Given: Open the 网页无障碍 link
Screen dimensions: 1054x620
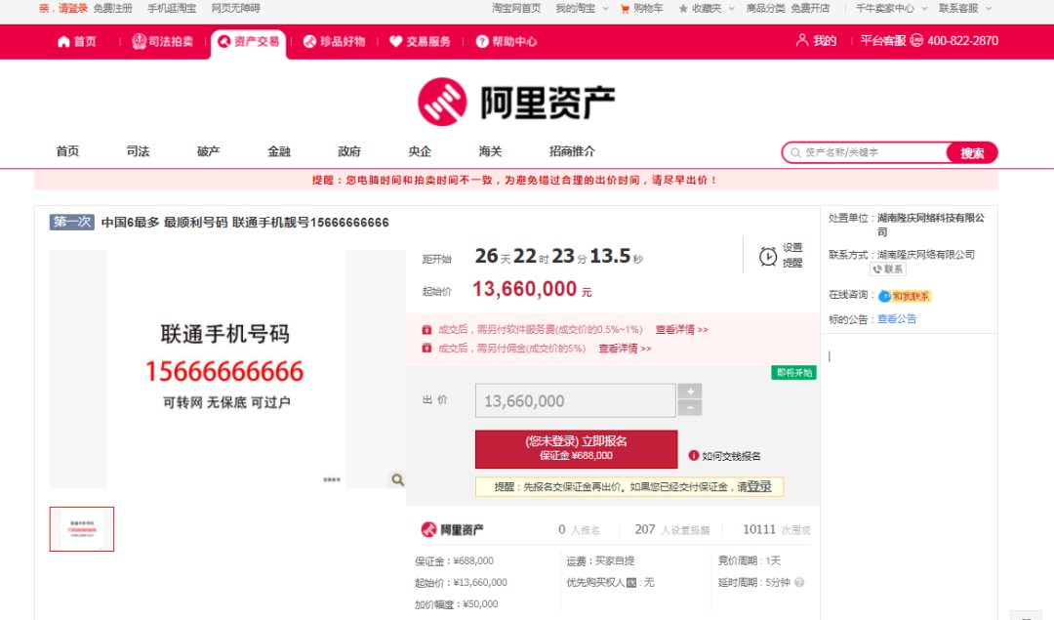Looking at the screenshot, I should 236,8.
